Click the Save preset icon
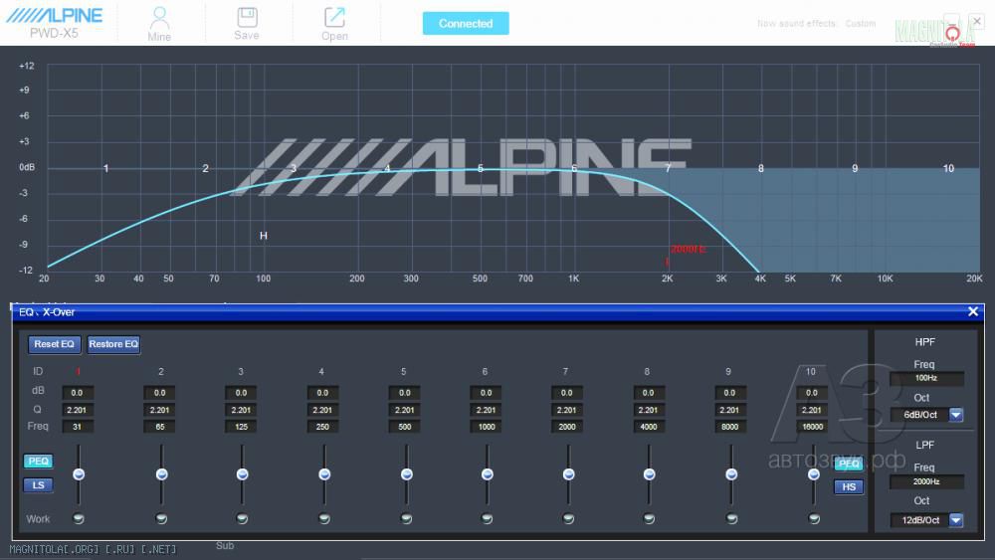995x560 pixels. pos(246,24)
